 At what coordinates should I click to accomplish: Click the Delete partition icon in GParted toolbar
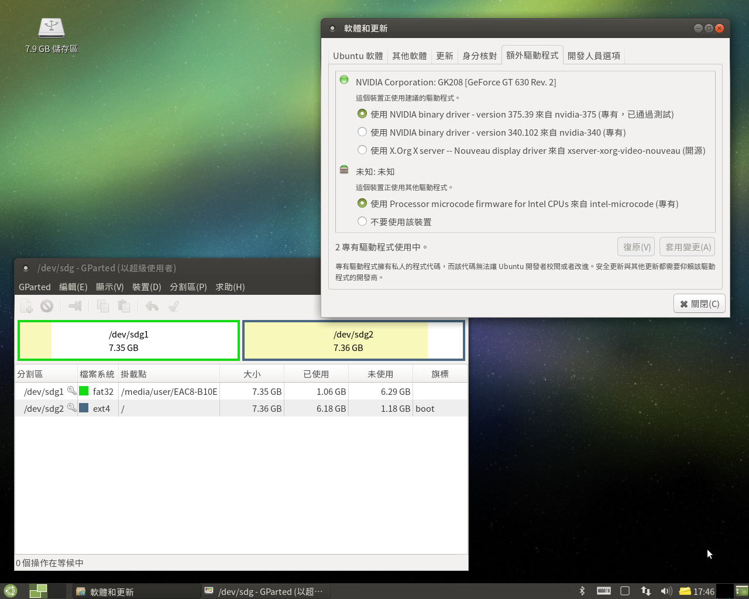click(47, 306)
